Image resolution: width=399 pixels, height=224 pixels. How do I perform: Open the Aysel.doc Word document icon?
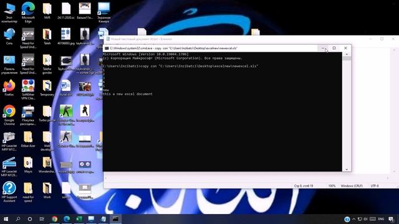pos(66,88)
